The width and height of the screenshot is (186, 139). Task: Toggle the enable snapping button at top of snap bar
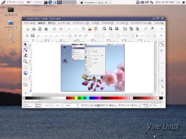tap(162, 44)
